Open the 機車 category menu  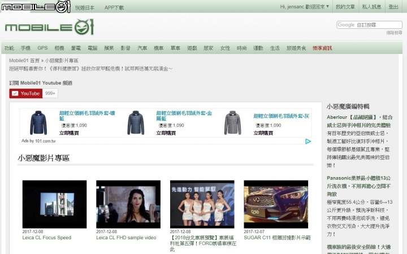[x=159, y=48]
